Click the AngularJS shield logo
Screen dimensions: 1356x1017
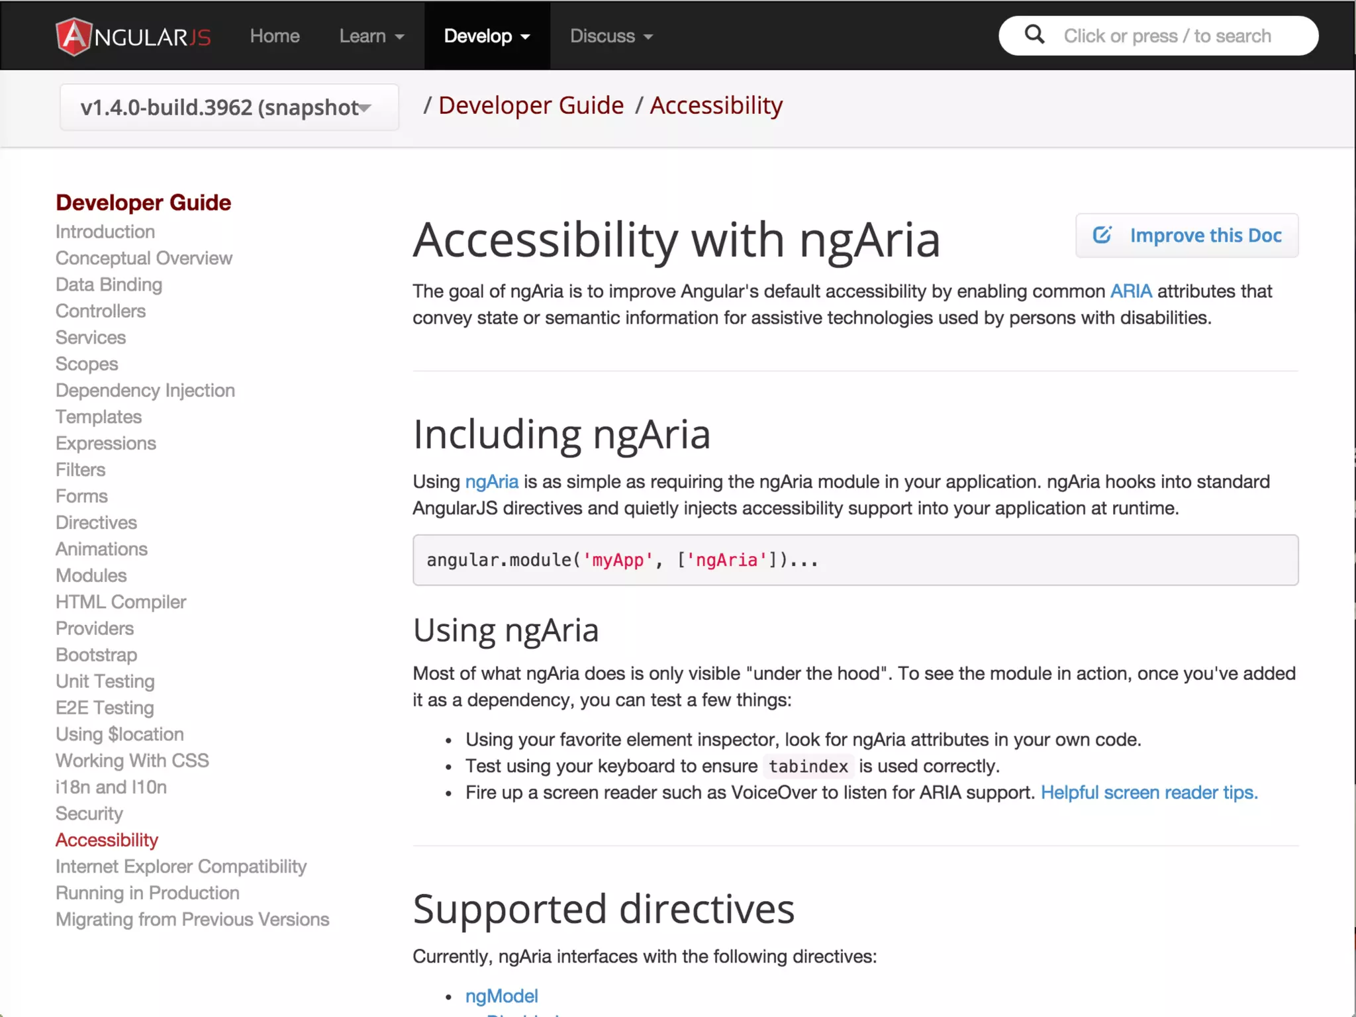click(73, 36)
